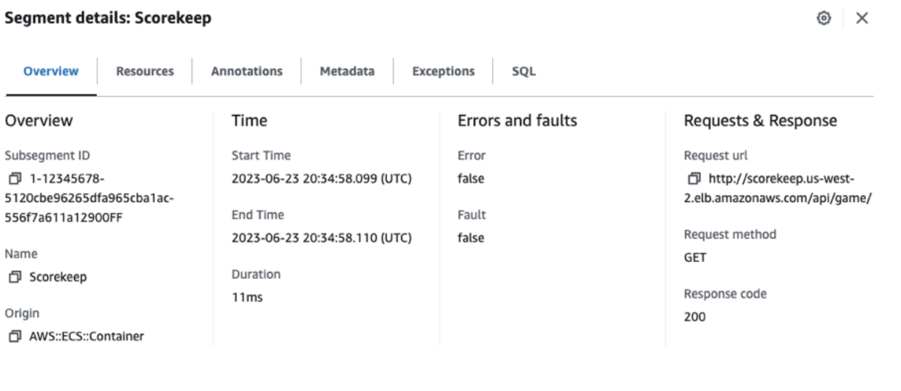Image resolution: width=901 pixels, height=391 pixels.
Task: Go to the Metadata tab
Action: (x=347, y=71)
